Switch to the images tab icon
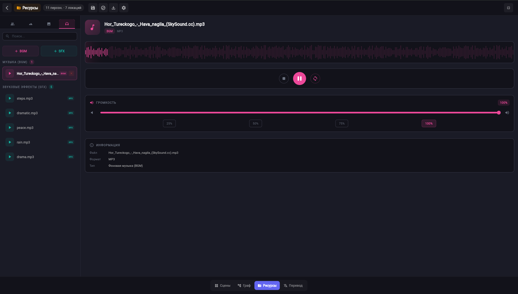The width and height of the screenshot is (518, 294). pyautogui.click(x=49, y=24)
